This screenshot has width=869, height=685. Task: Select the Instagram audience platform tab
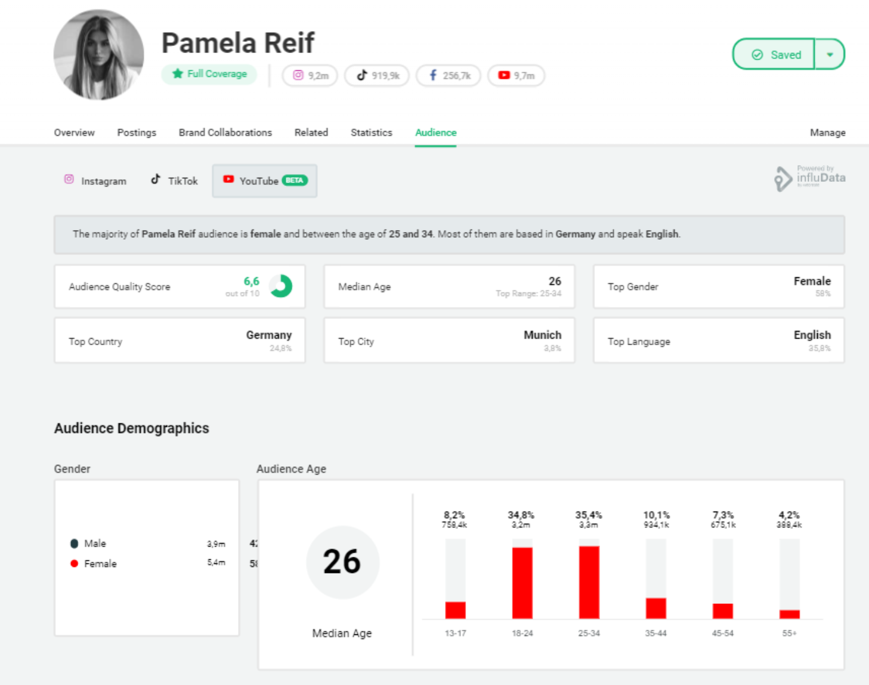click(x=95, y=181)
